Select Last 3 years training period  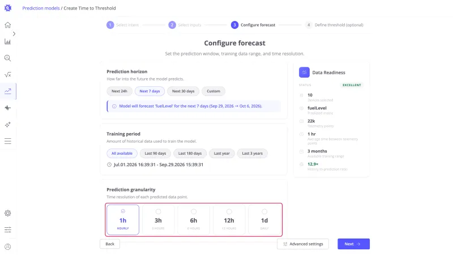tap(252, 153)
